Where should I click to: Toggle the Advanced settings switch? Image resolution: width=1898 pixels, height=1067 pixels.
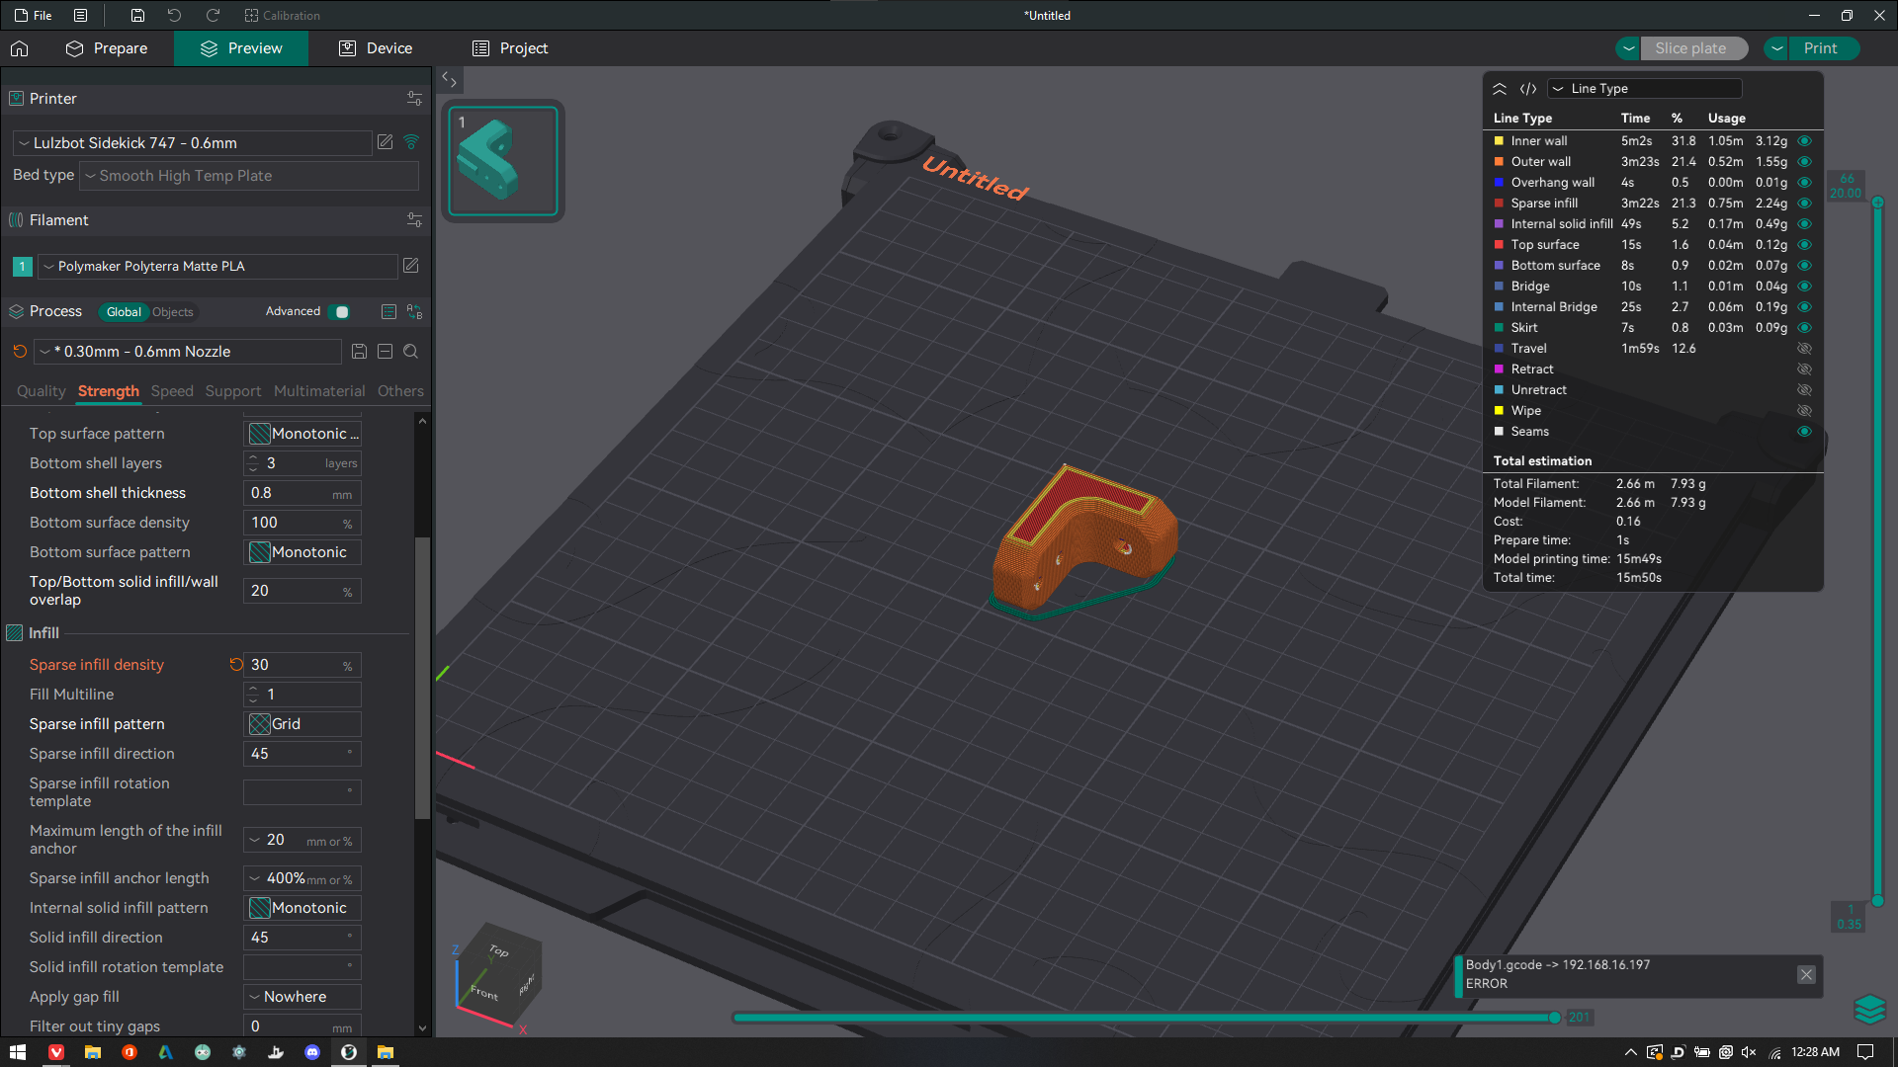click(x=339, y=312)
